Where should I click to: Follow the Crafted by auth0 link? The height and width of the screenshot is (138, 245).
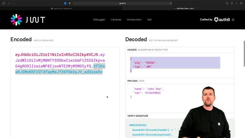[x=215, y=20]
